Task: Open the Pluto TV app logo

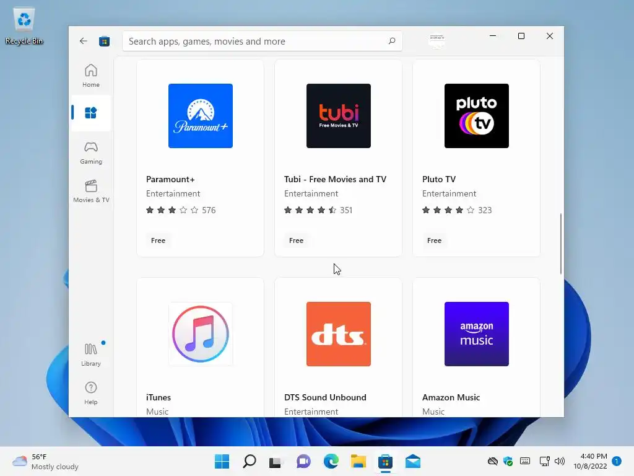Action: point(477,116)
